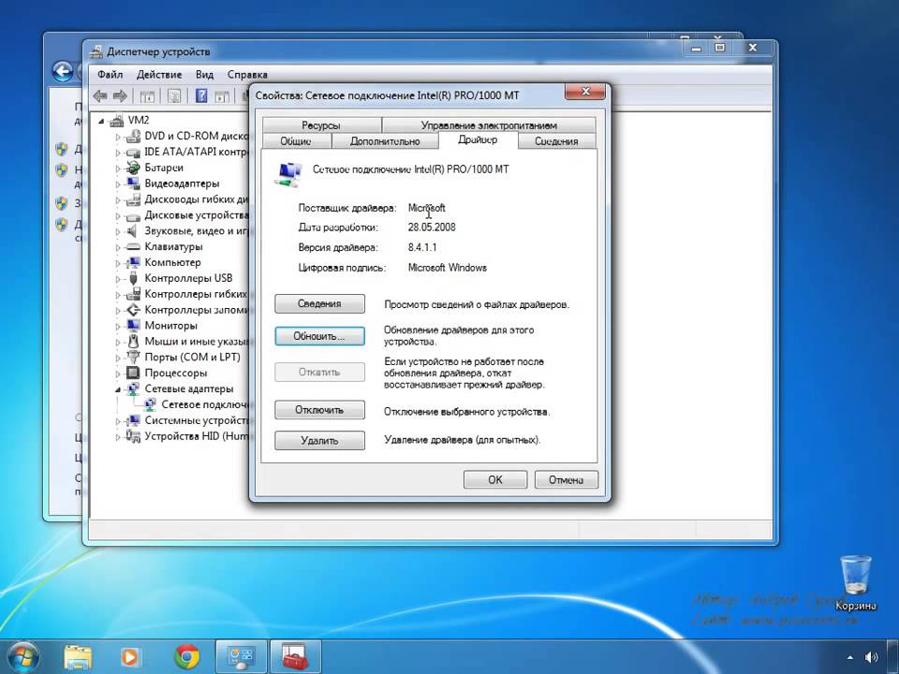Select the Сетевое подключение tree item
Screen dimensions: 899x674
click(203, 404)
